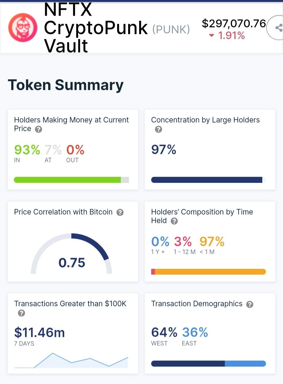
Task: Show info on Transaction Demographics
Action: pyautogui.click(x=250, y=304)
